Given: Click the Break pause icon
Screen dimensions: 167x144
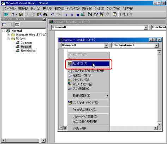Looking at the screenshot, I should [72, 15].
